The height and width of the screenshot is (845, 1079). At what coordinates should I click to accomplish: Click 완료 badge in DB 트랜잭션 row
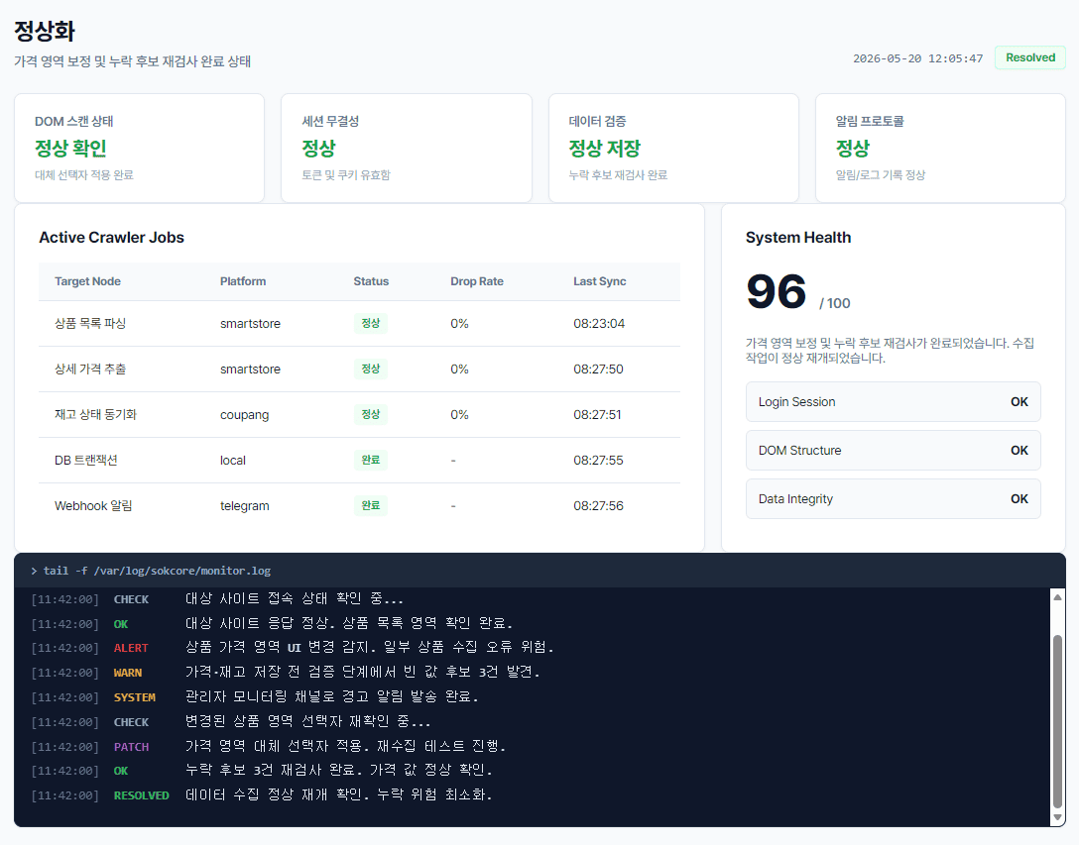click(370, 460)
